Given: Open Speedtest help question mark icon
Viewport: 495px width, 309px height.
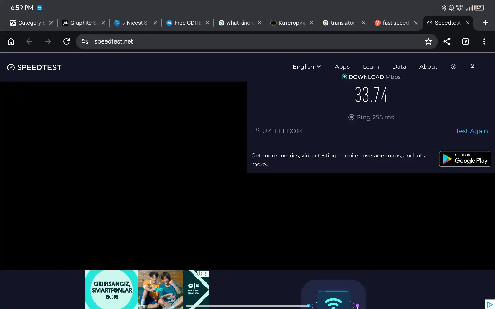Looking at the screenshot, I should coord(453,67).
